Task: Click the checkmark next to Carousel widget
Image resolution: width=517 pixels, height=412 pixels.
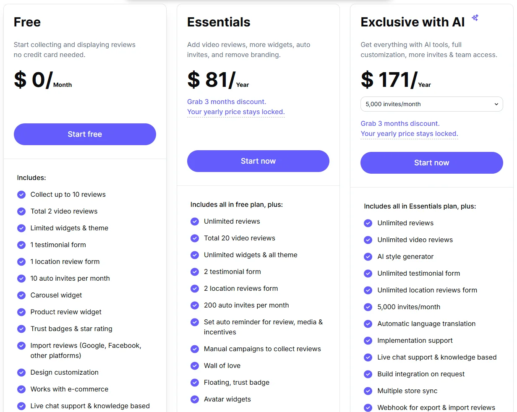Action: 21,295
